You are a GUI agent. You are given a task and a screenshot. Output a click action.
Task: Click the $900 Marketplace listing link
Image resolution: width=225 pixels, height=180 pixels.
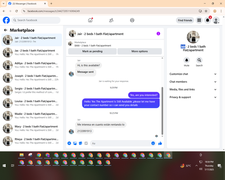coord(93,45)
